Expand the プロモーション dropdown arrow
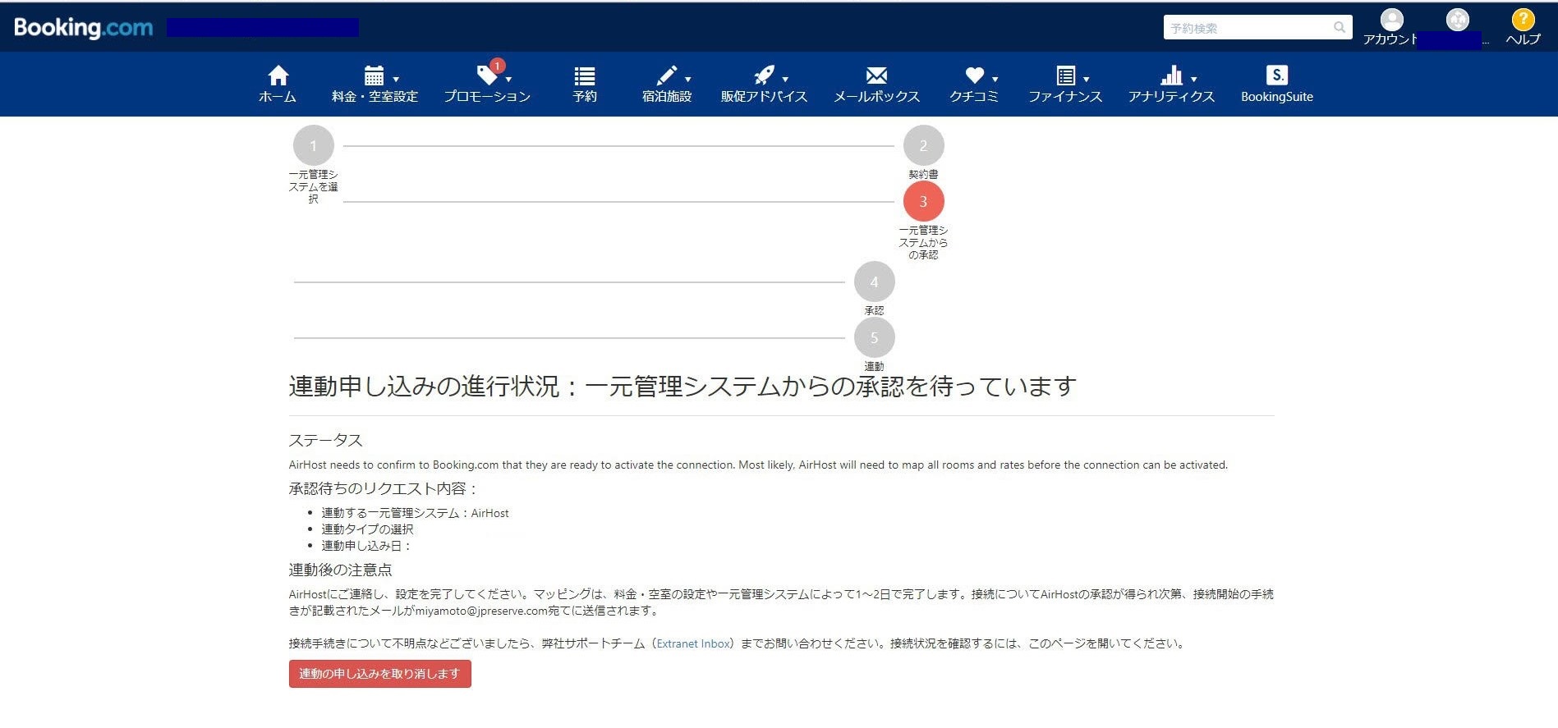This screenshot has height=728, width=1558. pos(508,80)
